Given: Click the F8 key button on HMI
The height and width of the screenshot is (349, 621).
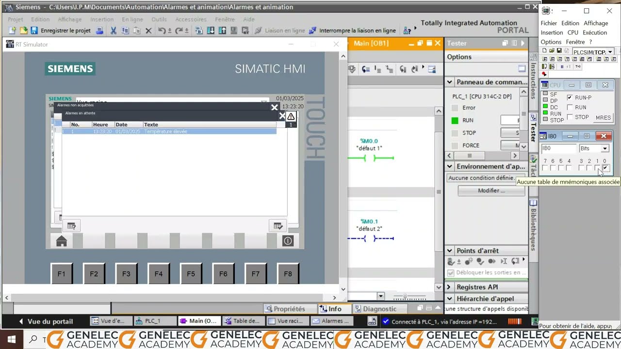Looking at the screenshot, I should (x=288, y=274).
